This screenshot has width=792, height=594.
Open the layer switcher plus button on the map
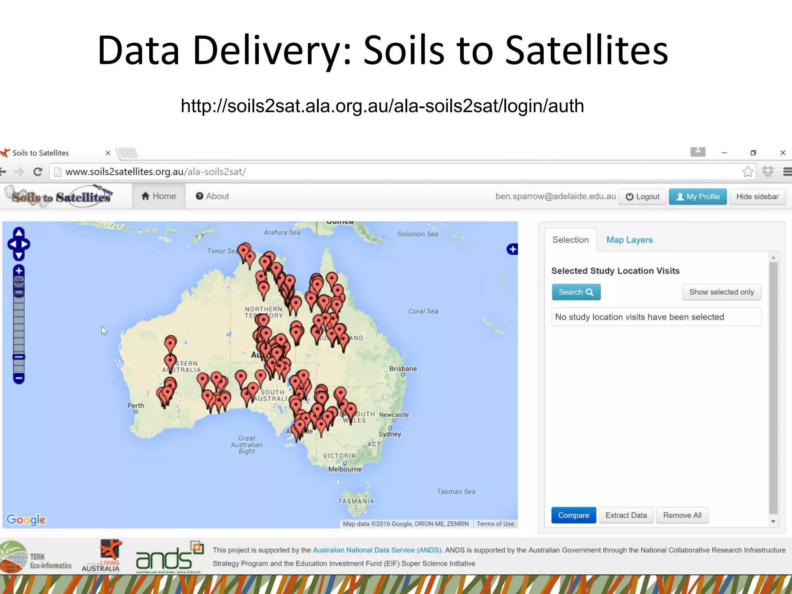[x=512, y=249]
